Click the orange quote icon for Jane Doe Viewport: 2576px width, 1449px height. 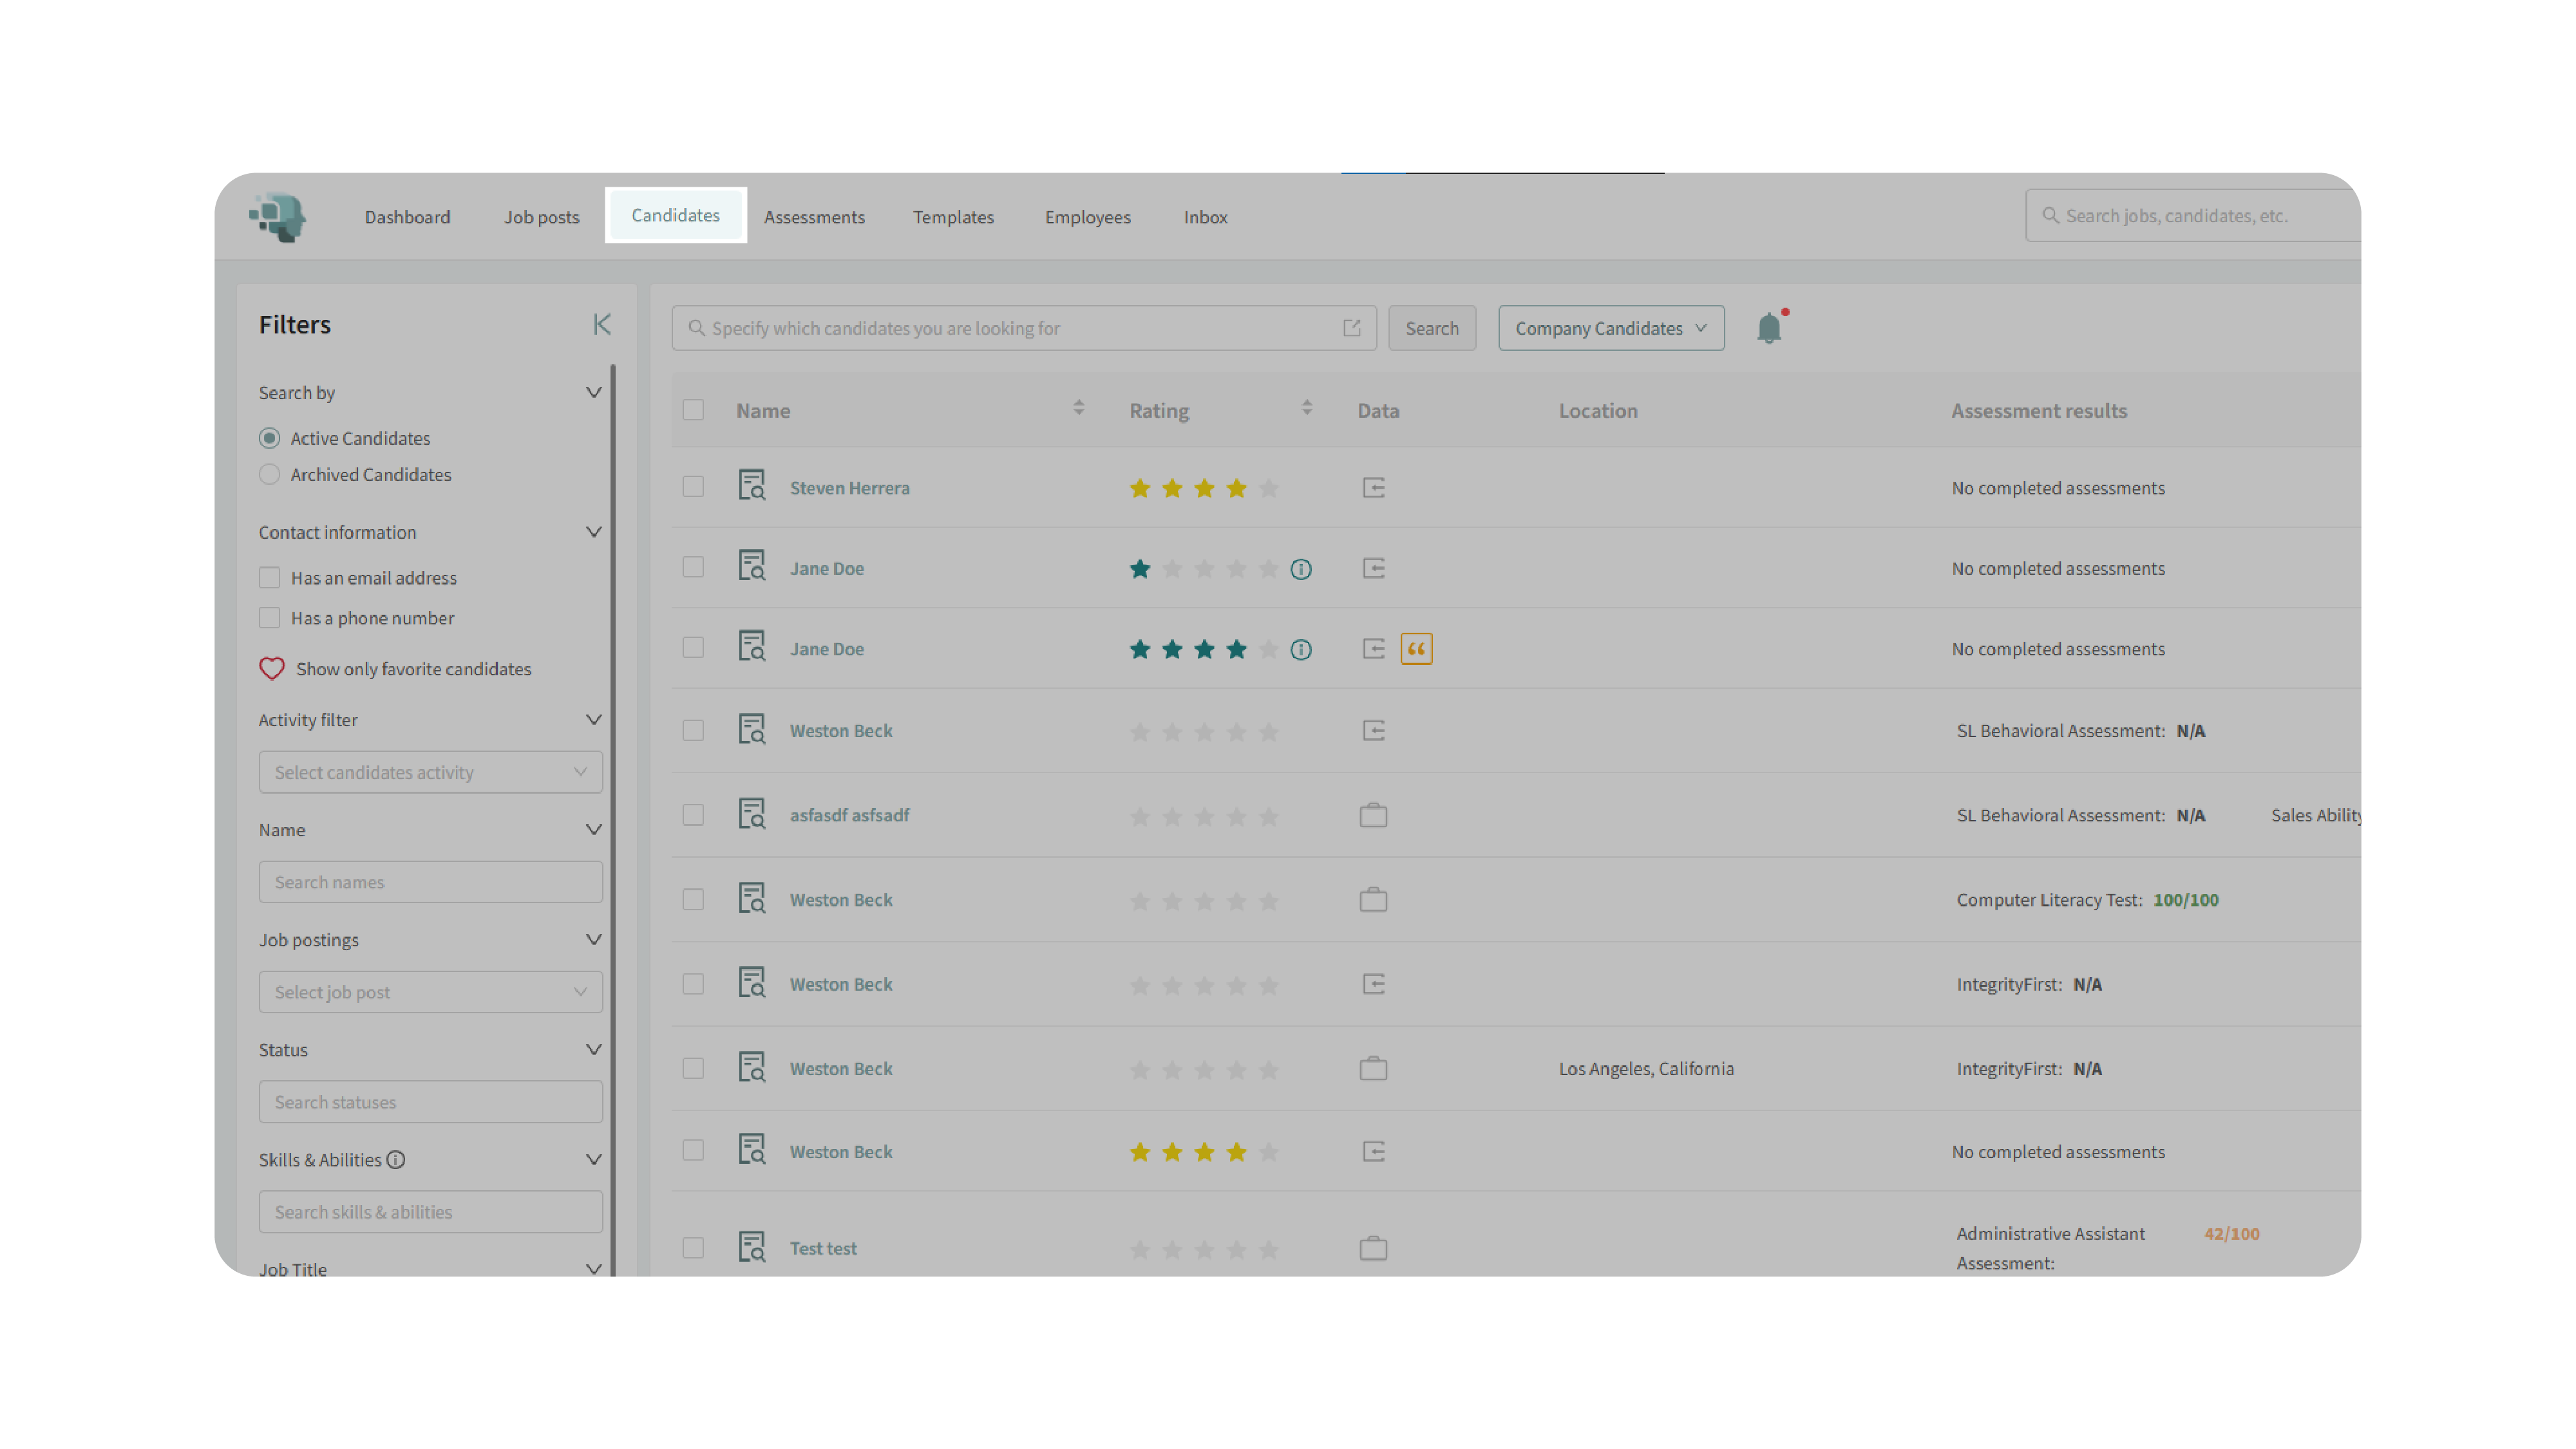tap(1416, 649)
